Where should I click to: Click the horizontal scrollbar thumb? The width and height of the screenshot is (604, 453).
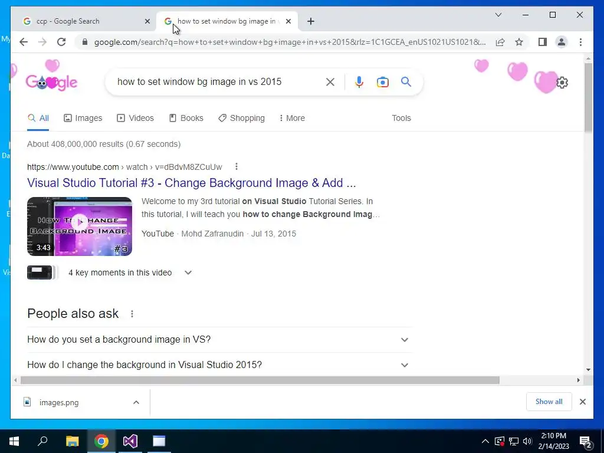pyautogui.click(x=260, y=380)
